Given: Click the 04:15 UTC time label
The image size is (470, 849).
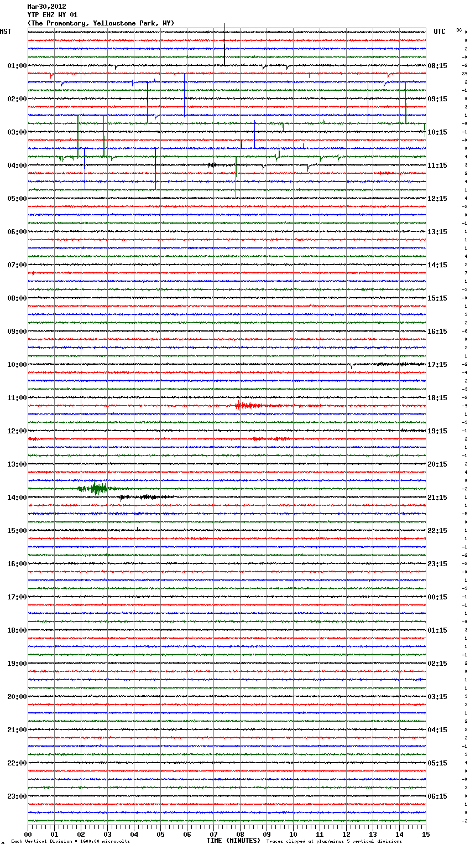Looking at the screenshot, I should coord(437,729).
